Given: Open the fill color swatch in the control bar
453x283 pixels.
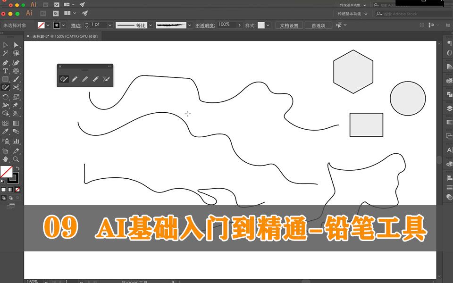Looking at the screenshot, I should pyautogui.click(x=41, y=25).
